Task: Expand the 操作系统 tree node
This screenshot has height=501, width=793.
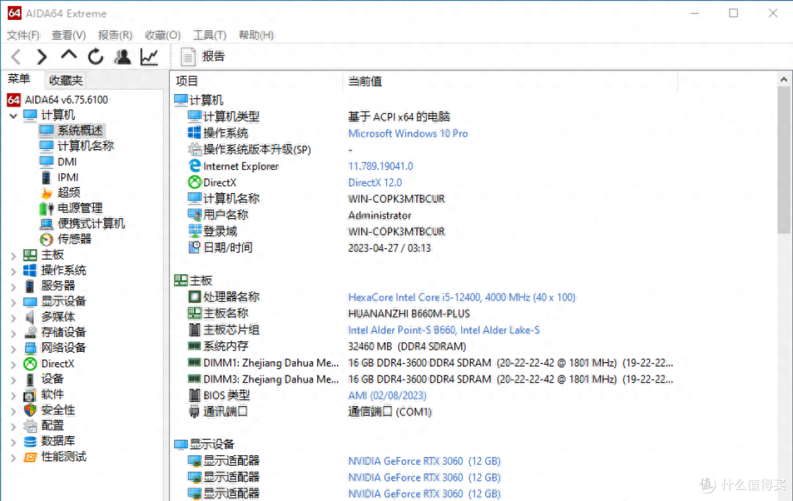Action: [14, 271]
